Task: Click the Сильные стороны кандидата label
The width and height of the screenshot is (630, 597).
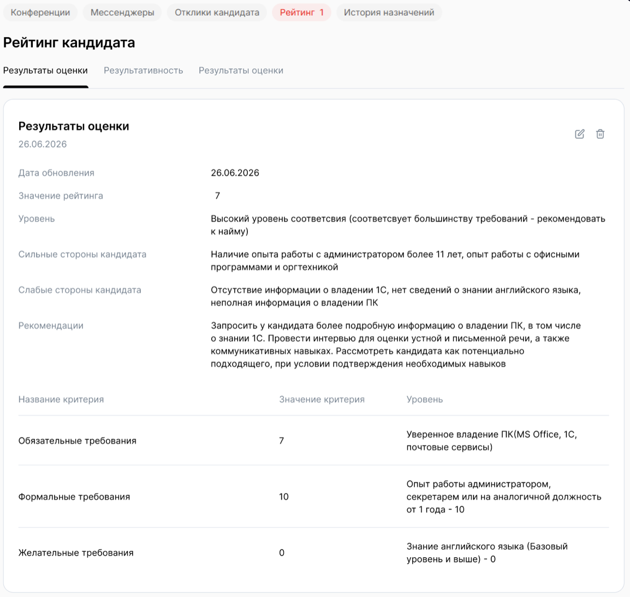Action: [82, 254]
